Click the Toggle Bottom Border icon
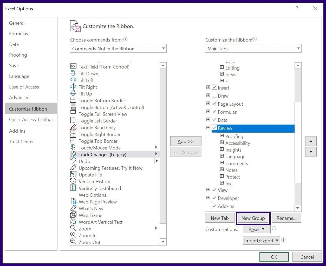Viewport: 326px width, 266px height. click(x=73, y=100)
